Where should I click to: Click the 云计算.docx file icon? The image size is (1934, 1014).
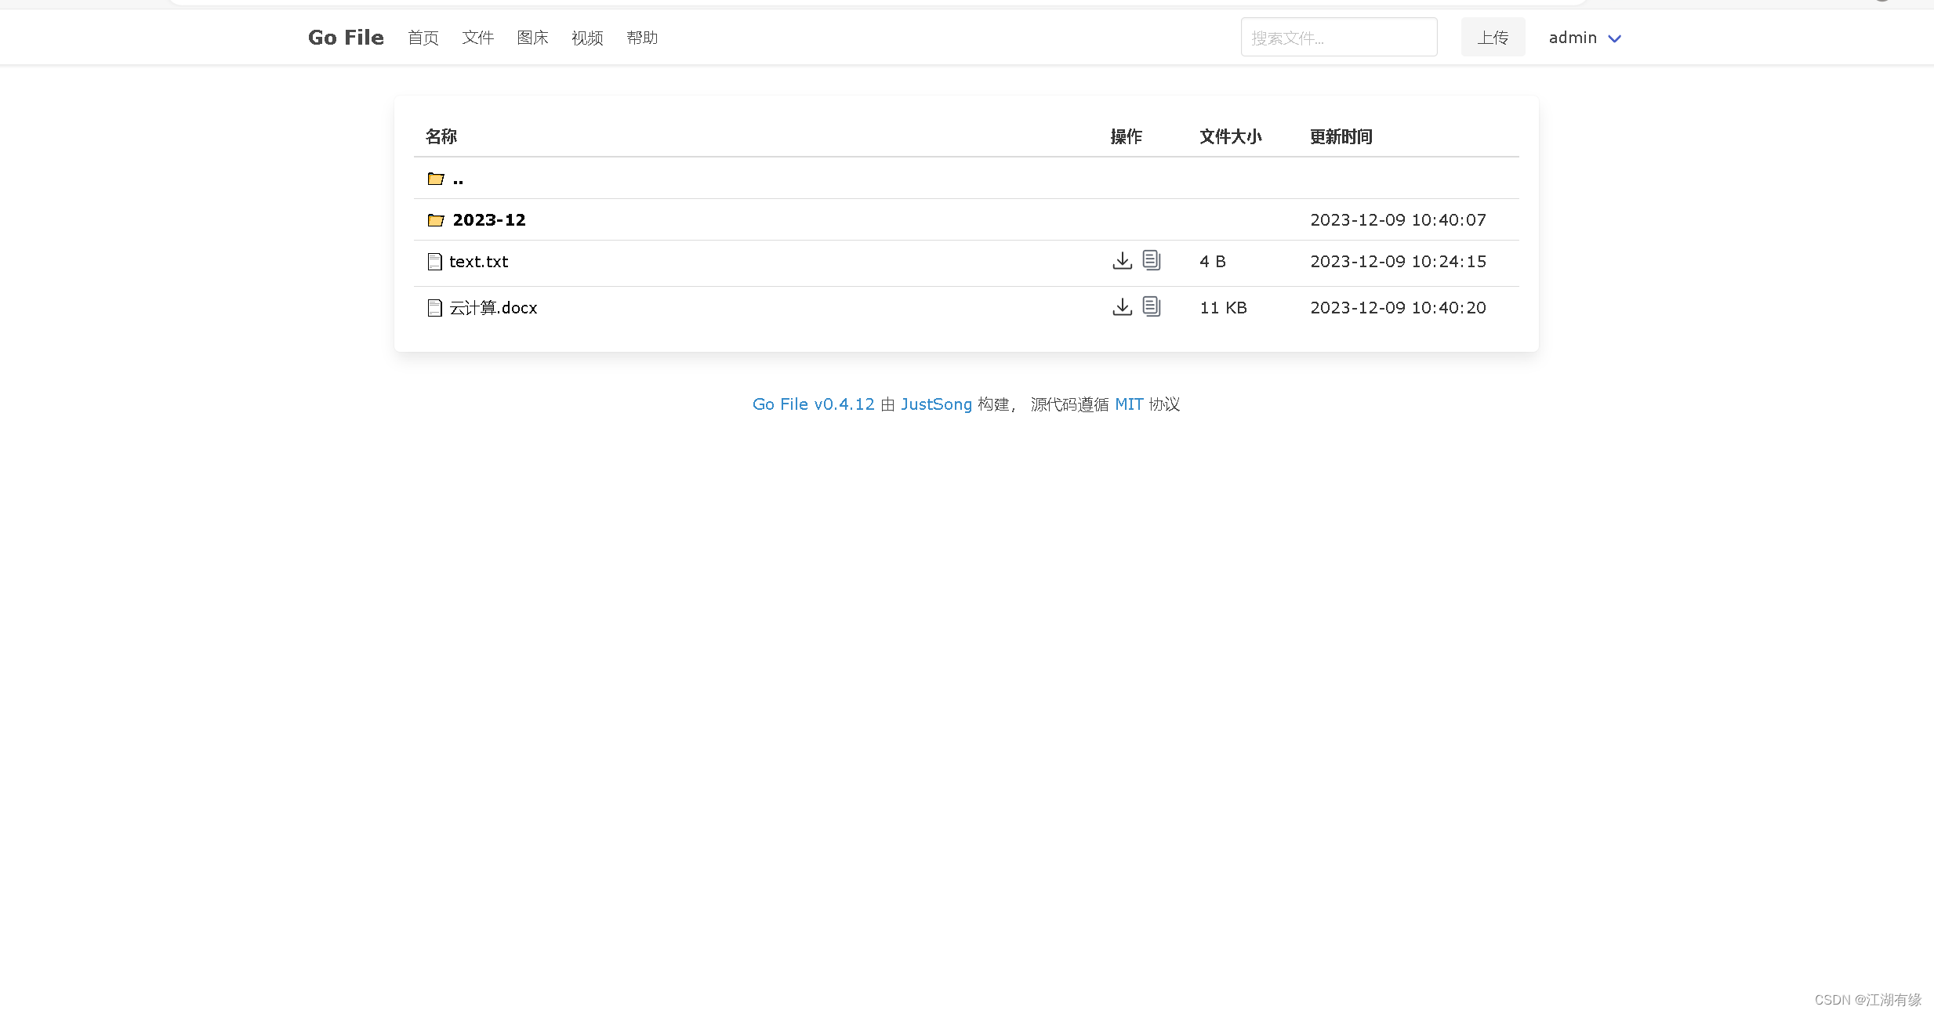click(435, 308)
